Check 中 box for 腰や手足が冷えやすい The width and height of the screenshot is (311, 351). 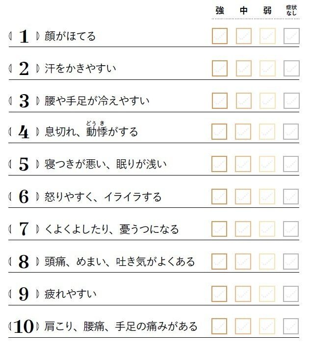point(244,100)
